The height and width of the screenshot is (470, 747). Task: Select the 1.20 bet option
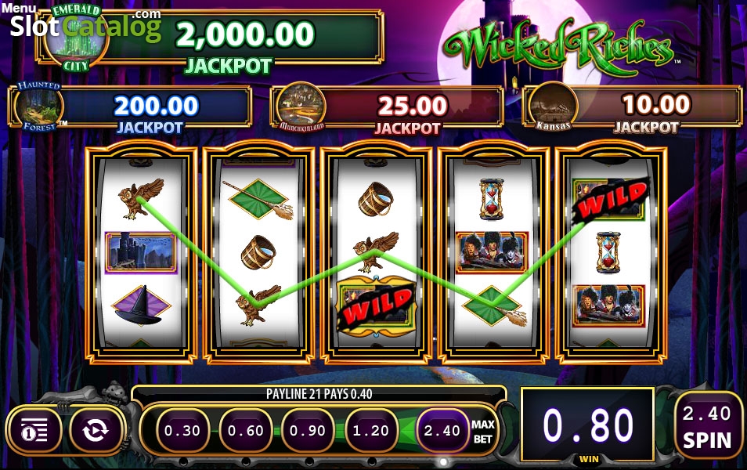click(x=370, y=431)
